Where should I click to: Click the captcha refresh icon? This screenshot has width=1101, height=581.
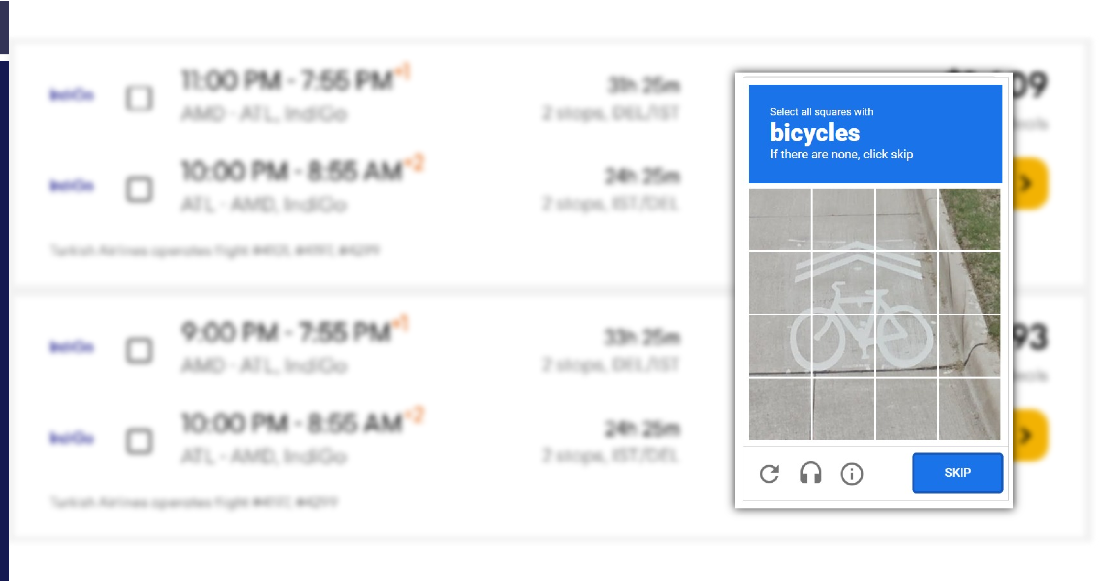click(x=769, y=473)
